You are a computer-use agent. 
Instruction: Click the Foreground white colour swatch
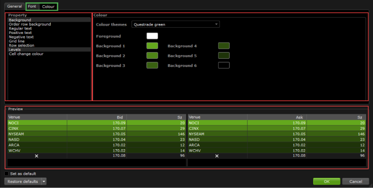[x=152, y=36]
